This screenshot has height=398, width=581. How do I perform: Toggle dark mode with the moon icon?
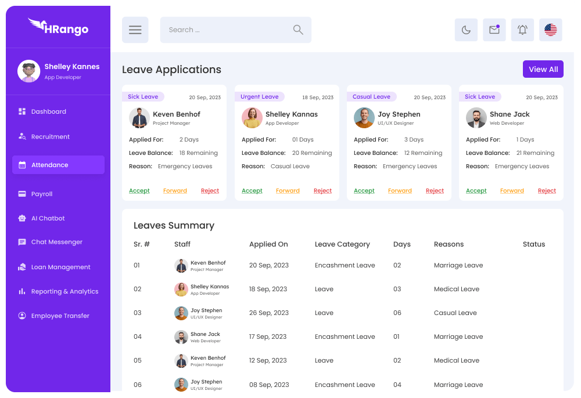point(466,30)
